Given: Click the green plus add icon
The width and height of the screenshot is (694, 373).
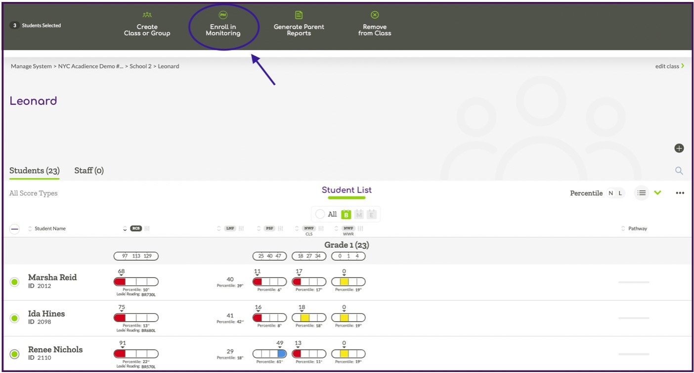Looking at the screenshot, I should coord(679,147).
